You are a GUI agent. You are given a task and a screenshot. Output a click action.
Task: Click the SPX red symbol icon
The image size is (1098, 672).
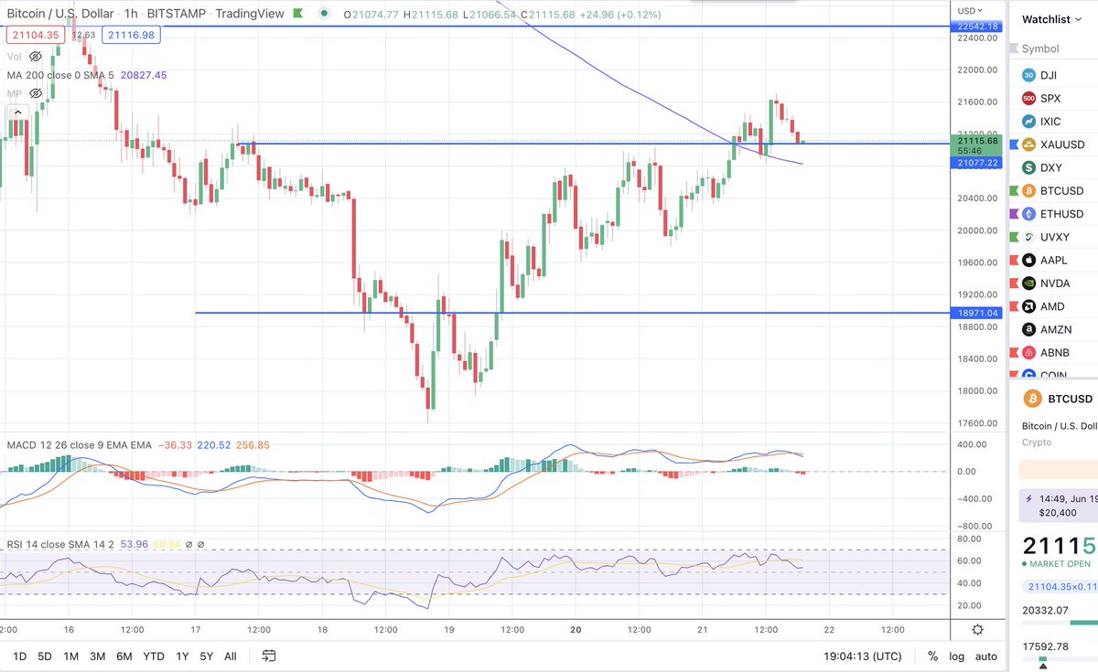(x=1028, y=98)
